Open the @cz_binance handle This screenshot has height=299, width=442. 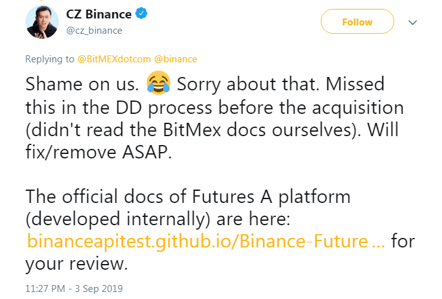pyautogui.click(x=94, y=30)
